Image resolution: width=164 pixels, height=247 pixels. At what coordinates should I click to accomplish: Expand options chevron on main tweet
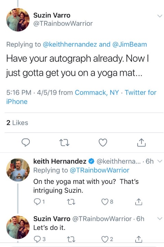pyautogui.click(x=160, y=16)
